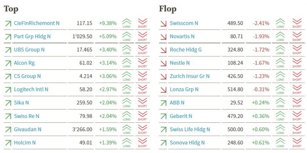This screenshot has width=307, height=153.
Task: Click green up arrow beside Alcon Rg
Action: click(8, 63)
